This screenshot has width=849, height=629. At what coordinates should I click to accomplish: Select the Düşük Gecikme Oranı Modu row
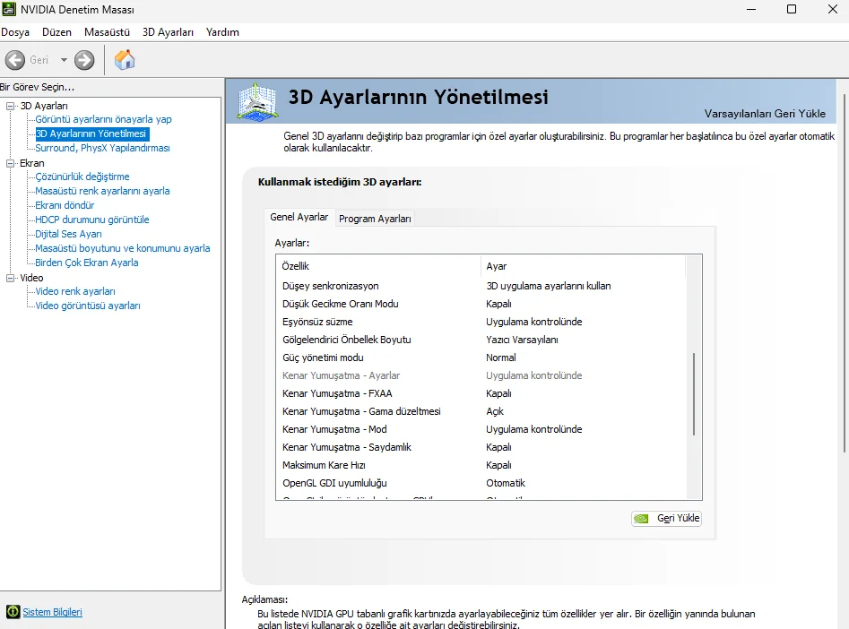482,304
